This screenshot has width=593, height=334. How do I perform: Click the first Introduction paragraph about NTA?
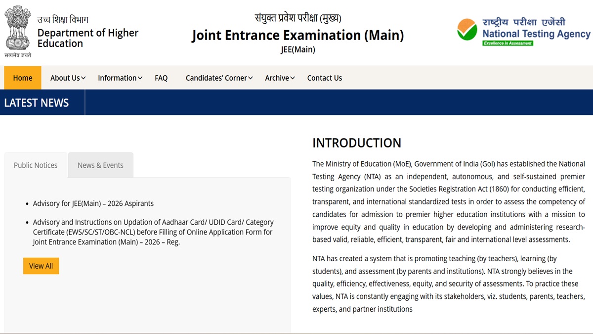448,201
